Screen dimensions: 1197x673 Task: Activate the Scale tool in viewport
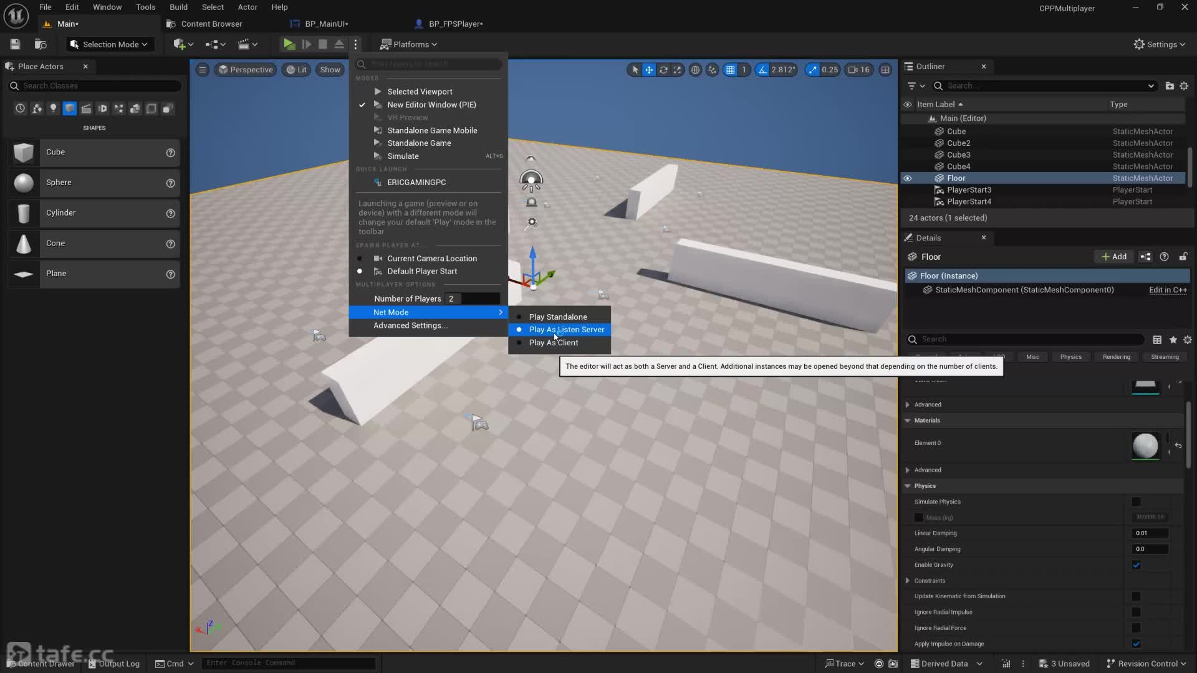click(677, 70)
